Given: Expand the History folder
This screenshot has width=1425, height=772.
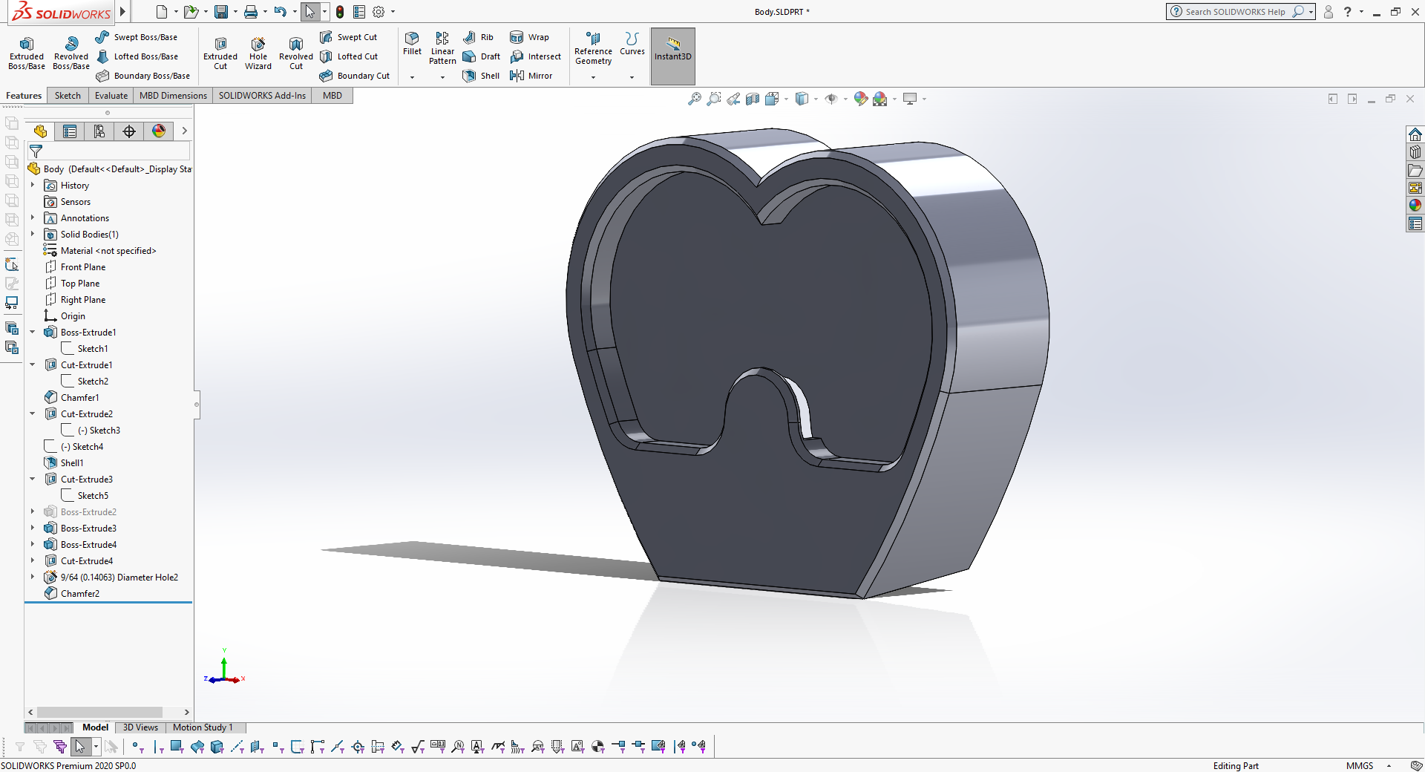Looking at the screenshot, I should pos(33,186).
